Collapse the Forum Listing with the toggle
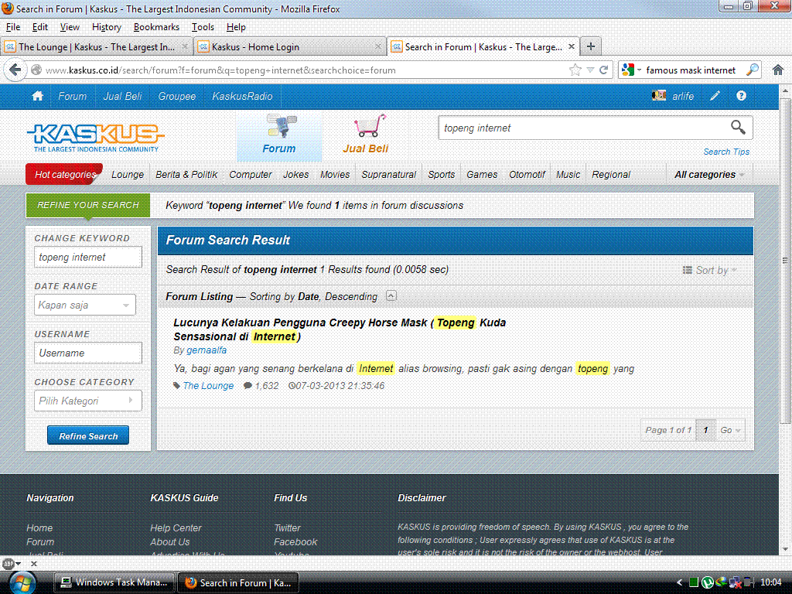Screen dimensions: 792x594 [391, 296]
